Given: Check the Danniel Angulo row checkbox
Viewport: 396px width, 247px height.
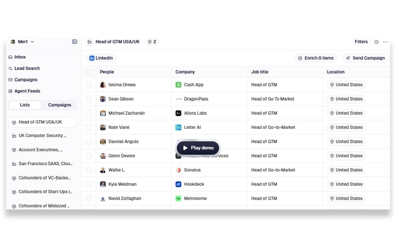Looking at the screenshot, I should (89, 142).
